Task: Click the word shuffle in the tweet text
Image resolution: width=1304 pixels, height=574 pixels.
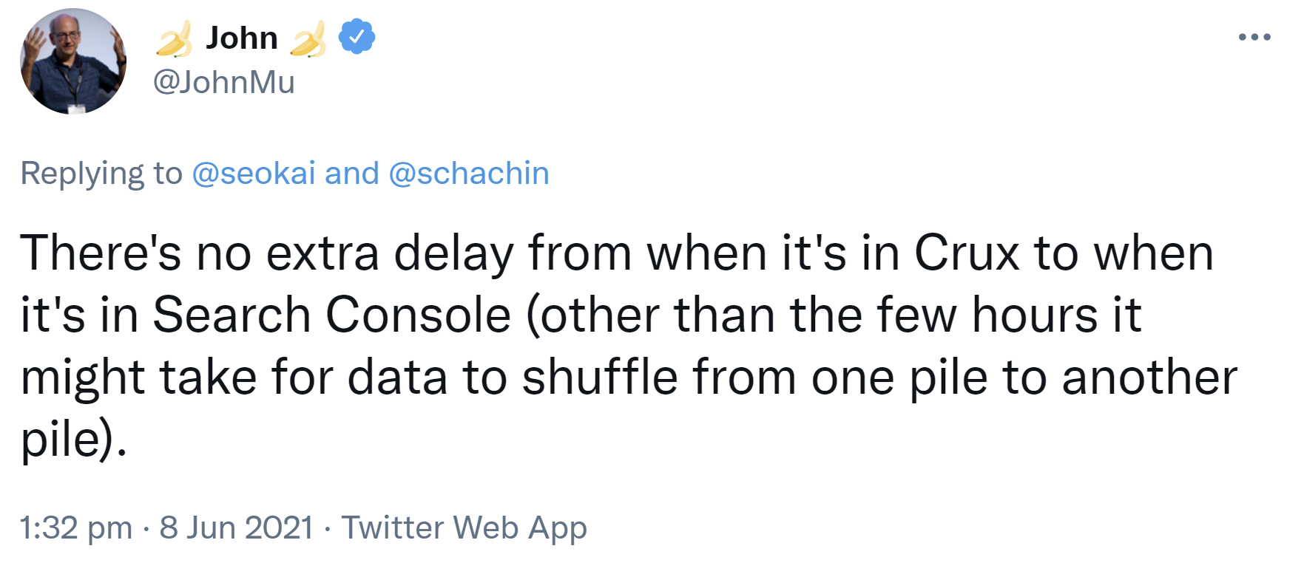Action: (599, 375)
